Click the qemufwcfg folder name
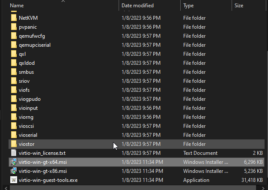This screenshot has width=268, height=190. point(32,36)
